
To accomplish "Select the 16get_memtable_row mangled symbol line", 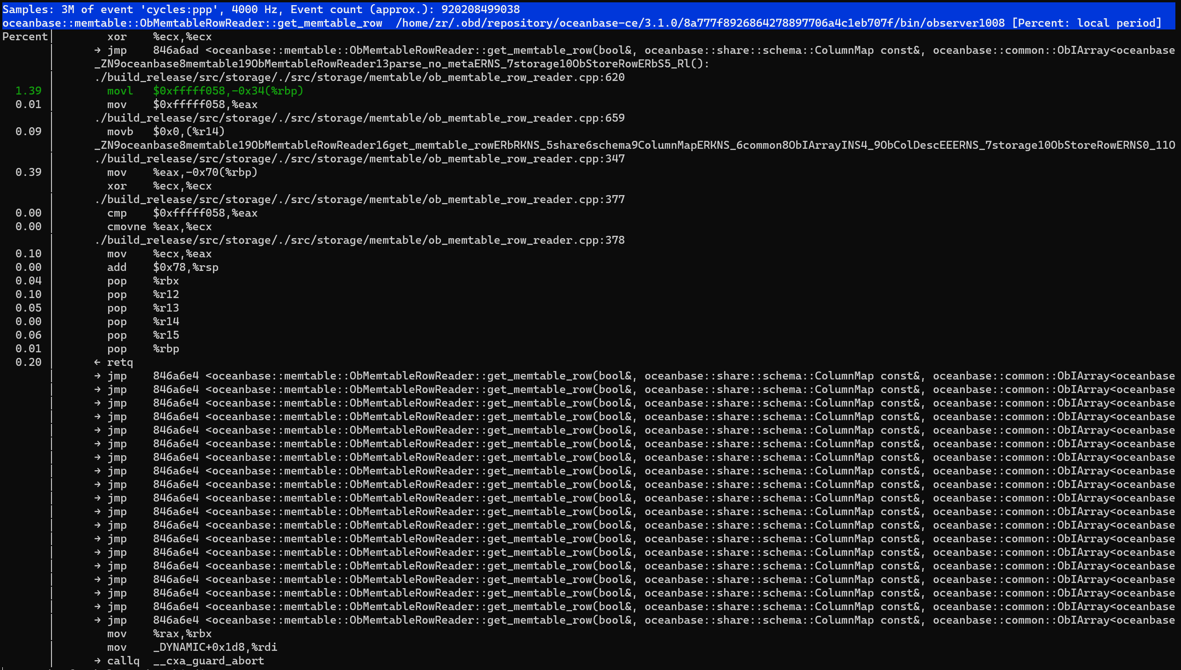I will point(634,145).
